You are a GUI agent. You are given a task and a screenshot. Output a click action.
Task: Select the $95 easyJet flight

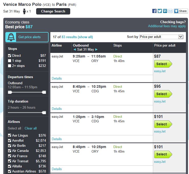(x=163, y=94)
